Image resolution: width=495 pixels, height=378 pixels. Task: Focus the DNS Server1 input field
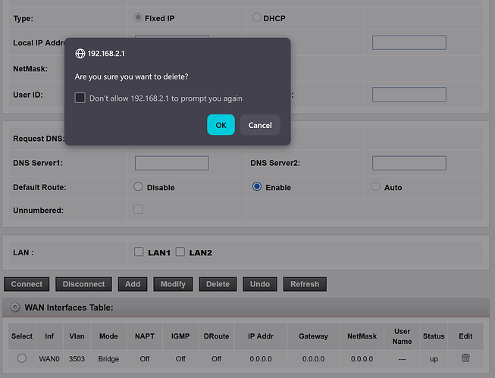click(x=171, y=163)
